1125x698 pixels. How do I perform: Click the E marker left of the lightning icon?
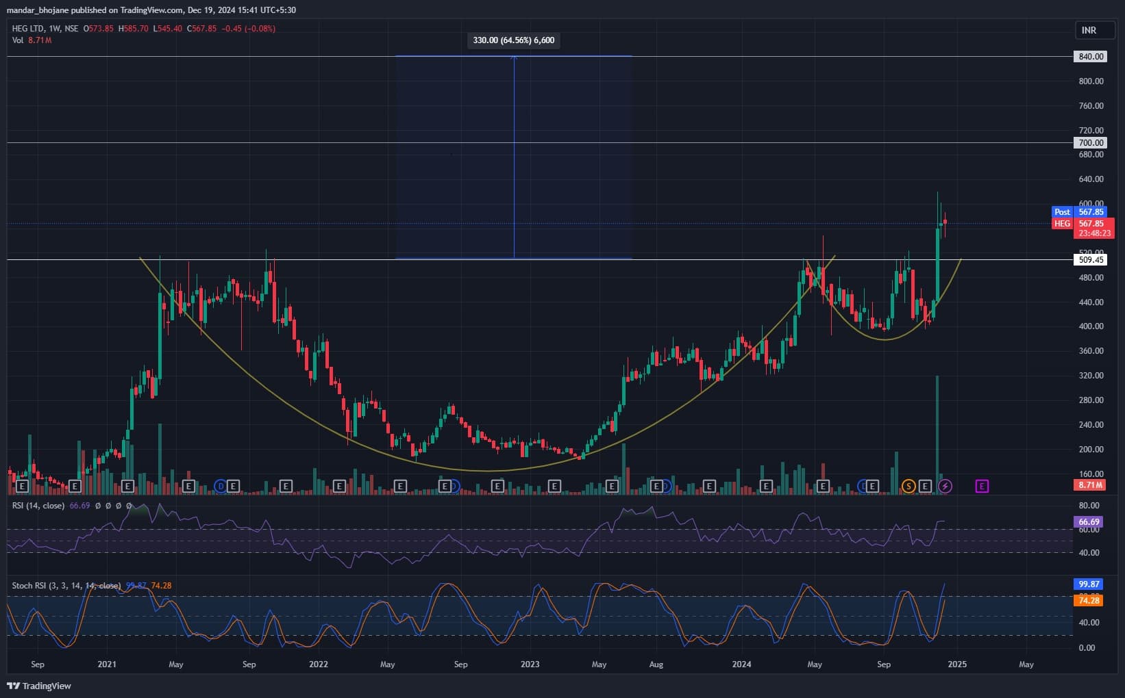coord(925,487)
